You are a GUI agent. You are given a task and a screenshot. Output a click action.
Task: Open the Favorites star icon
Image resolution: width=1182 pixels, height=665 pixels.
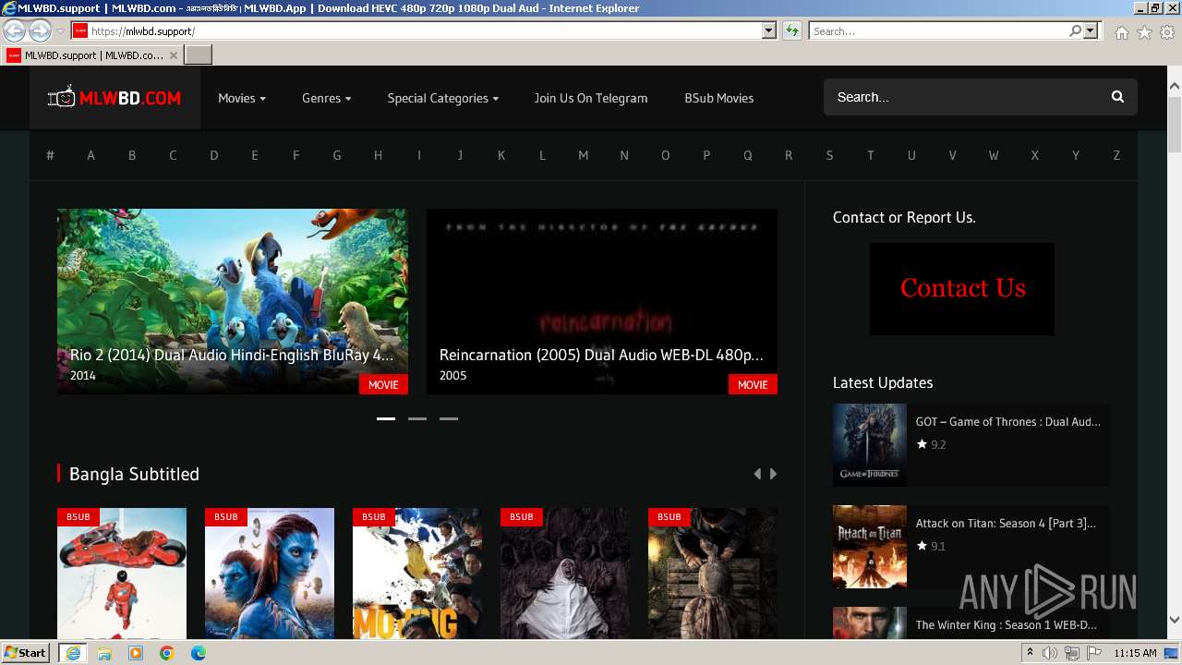[x=1144, y=32]
